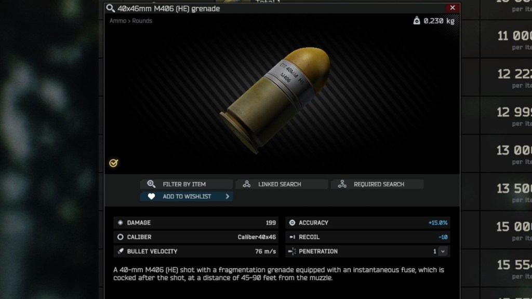This screenshot has width=532, height=299.
Task: Open the Ammo breadcrumb category
Action: click(x=118, y=21)
